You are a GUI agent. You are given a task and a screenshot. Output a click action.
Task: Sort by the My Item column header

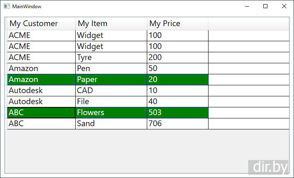(111, 24)
